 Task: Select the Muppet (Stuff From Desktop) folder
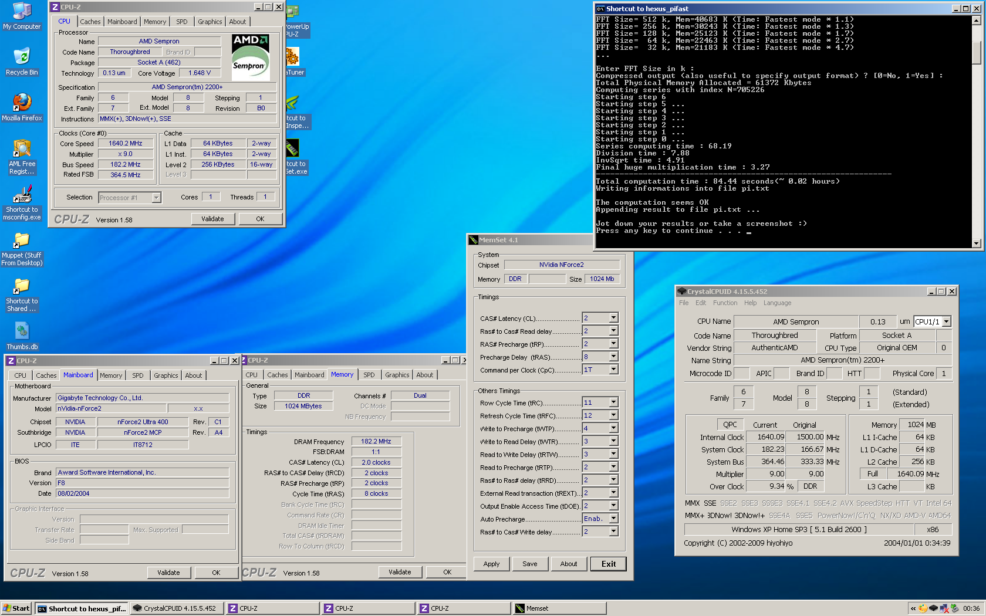[22, 248]
